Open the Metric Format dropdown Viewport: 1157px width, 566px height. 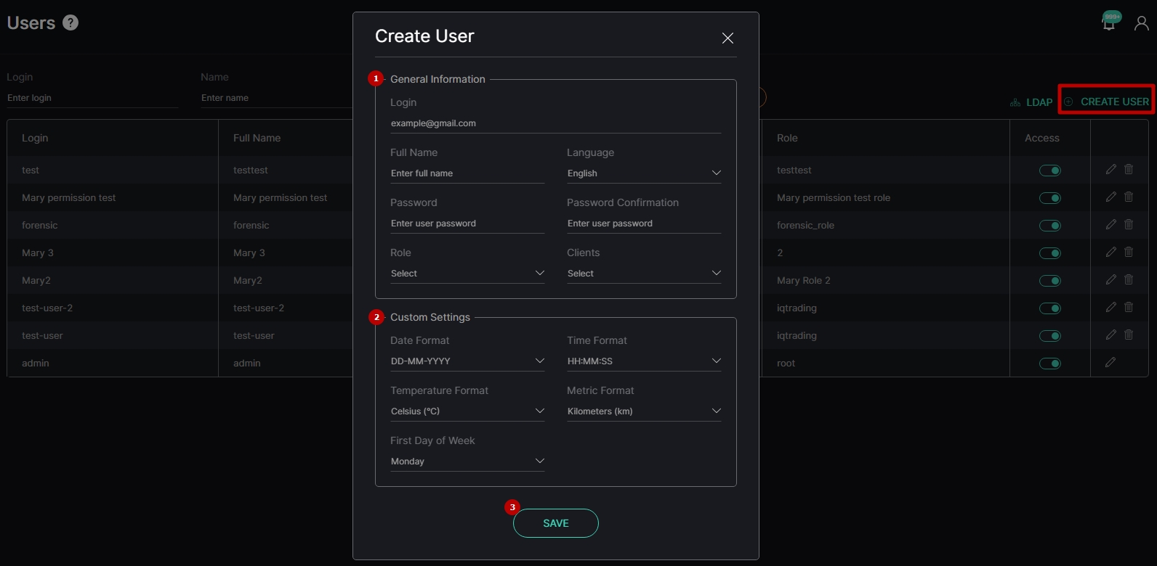pos(644,411)
